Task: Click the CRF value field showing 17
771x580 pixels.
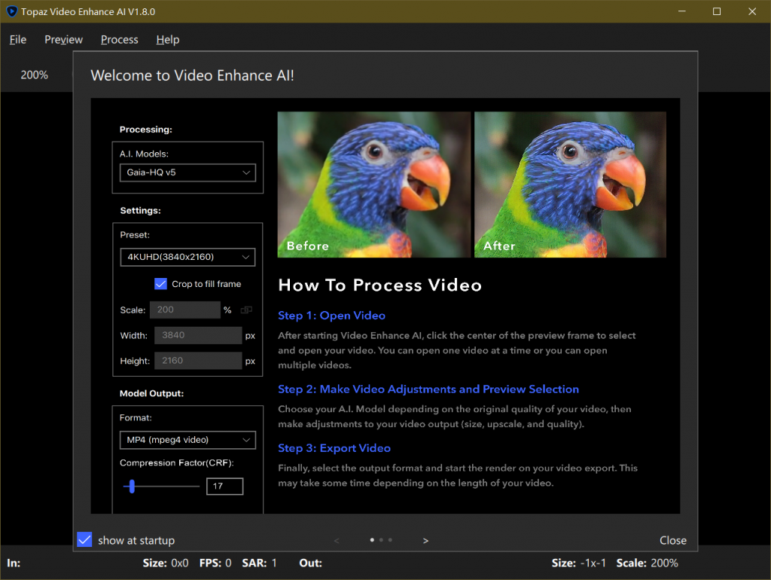Action: click(x=224, y=487)
